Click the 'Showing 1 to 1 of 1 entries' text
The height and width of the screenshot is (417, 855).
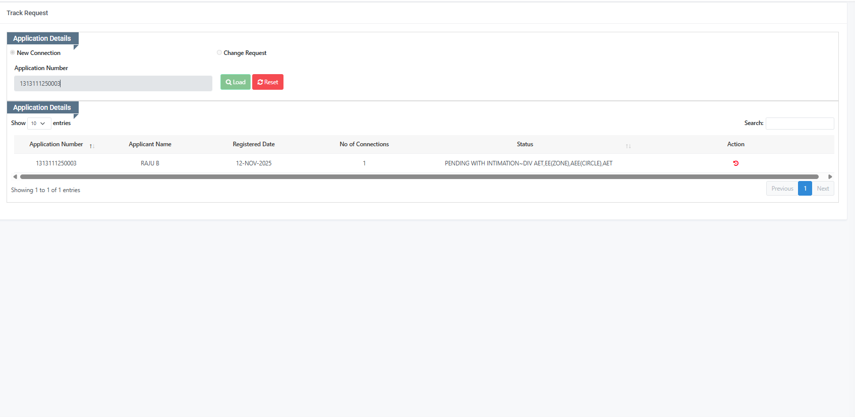point(45,190)
